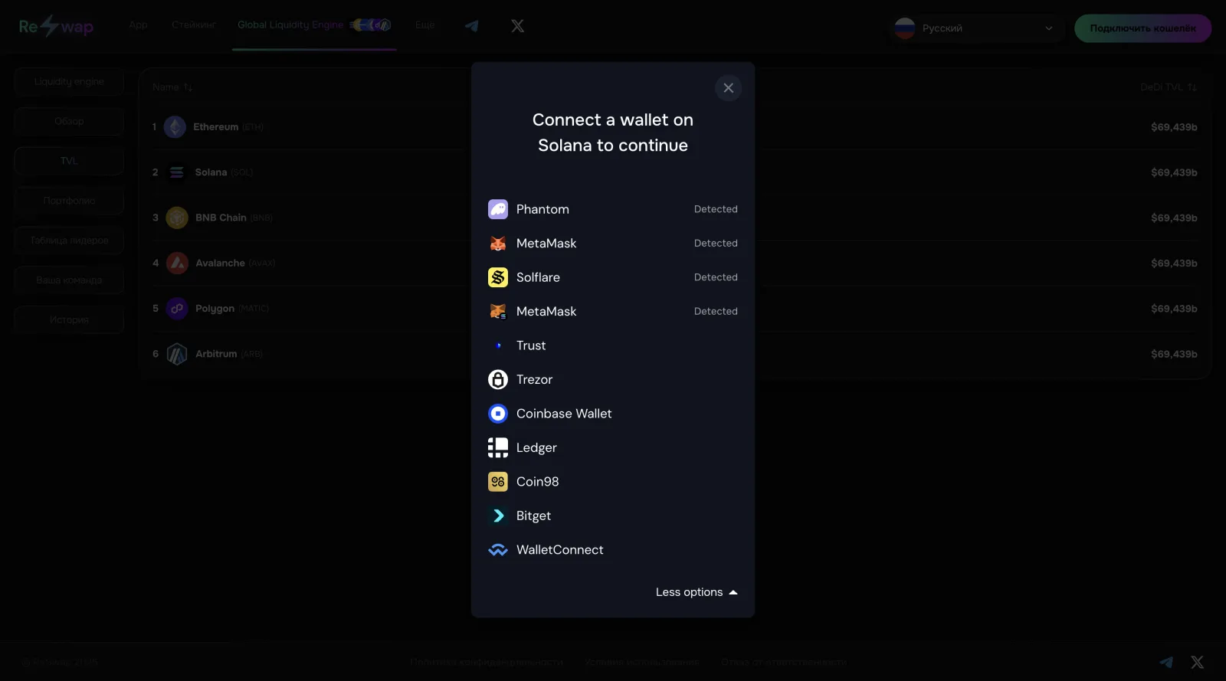Click the $69,439b value in Polygon row

1174,309
